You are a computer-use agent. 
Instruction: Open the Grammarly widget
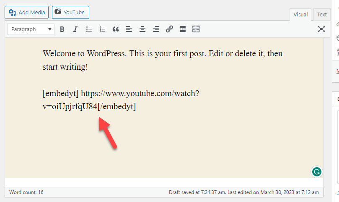317,172
